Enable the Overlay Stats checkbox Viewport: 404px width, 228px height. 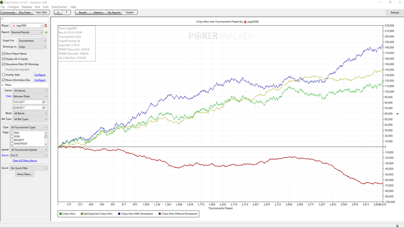(x=3, y=75)
